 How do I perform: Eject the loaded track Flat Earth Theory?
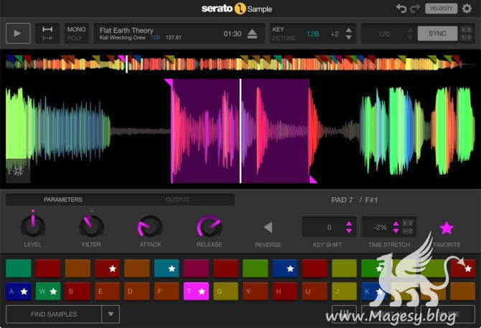252,34
